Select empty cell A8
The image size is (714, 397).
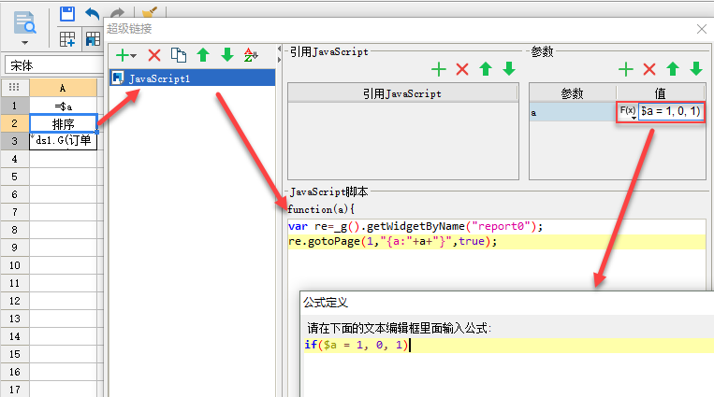[64, 230]
